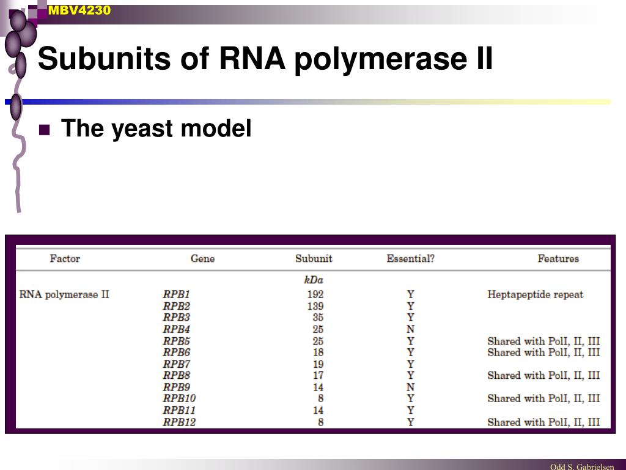Click the Features column header
Viewport: 626px width, 470px height.
(x=558, y=259)
